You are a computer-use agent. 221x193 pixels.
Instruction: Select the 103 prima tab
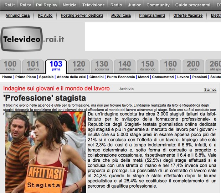click(56, 66)
